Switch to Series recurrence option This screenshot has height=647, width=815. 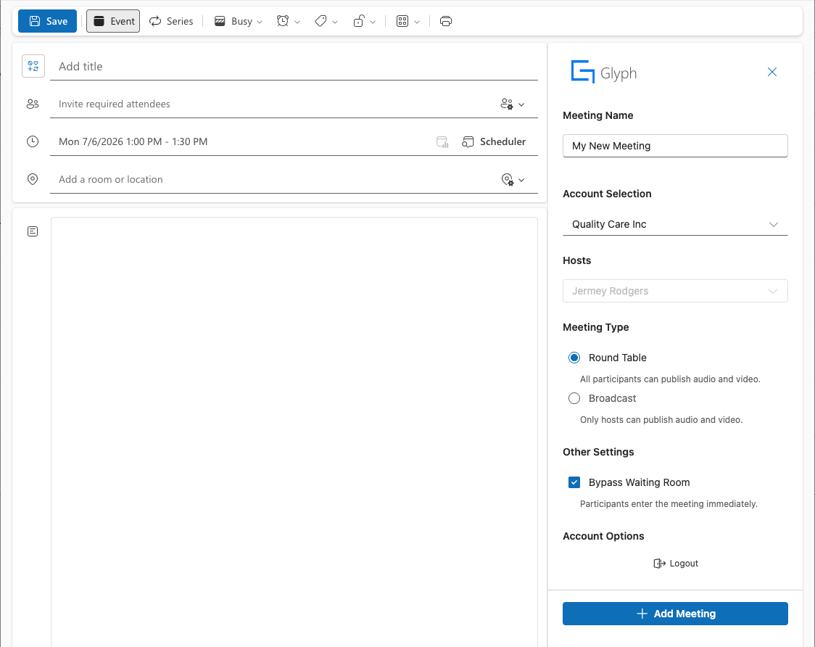point(171,21)
